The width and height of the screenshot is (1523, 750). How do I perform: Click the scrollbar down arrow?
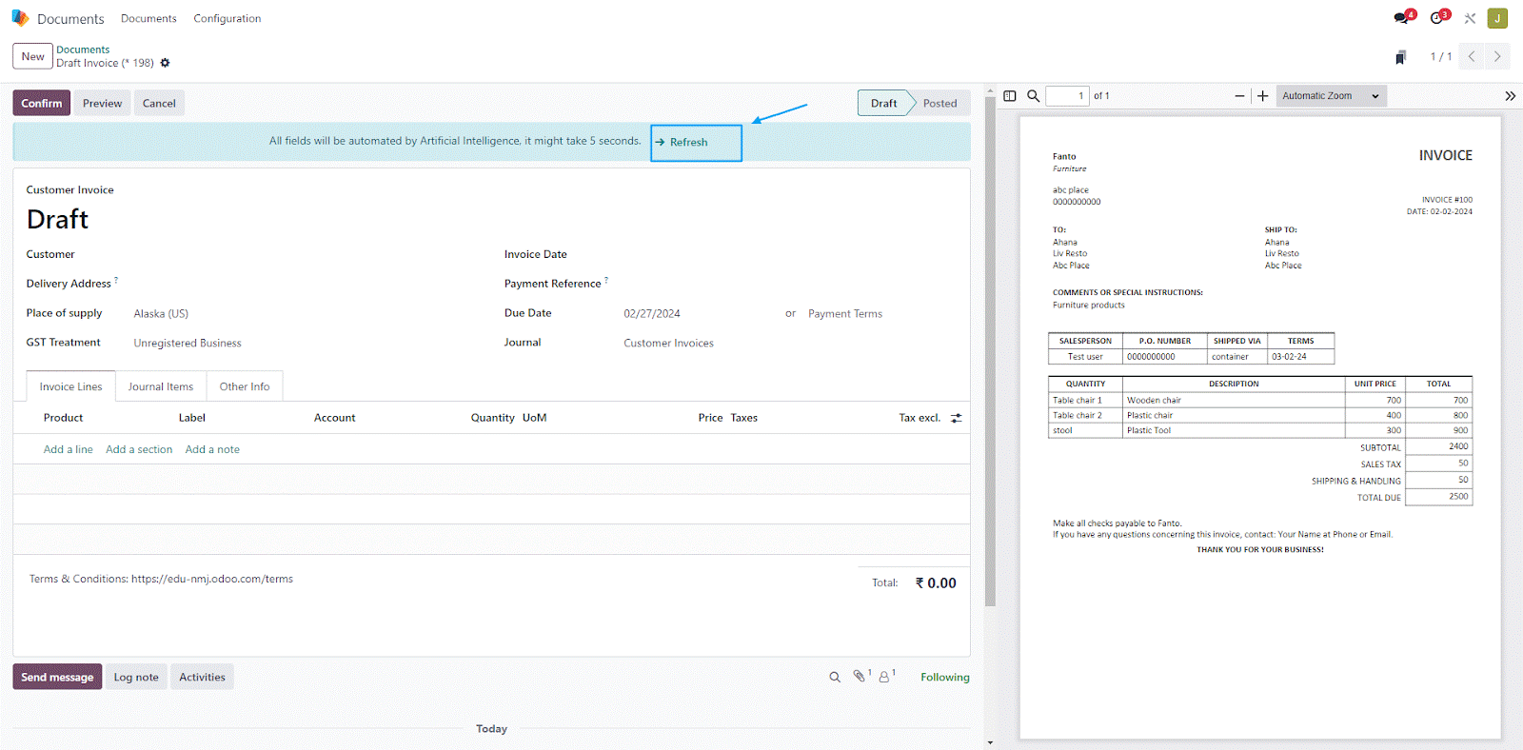(x=990, y=742)
